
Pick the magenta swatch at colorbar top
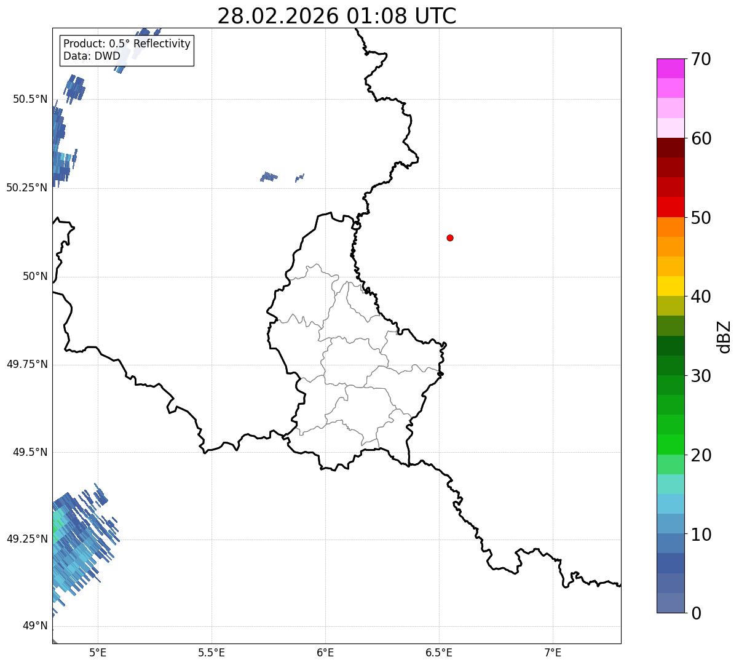(x=670, y=68)
